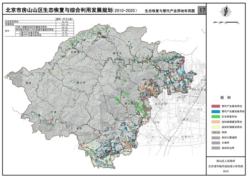Screen dimensions: 248x178
Task: Click the north arrow compass rose
Action: click(226, 12)
